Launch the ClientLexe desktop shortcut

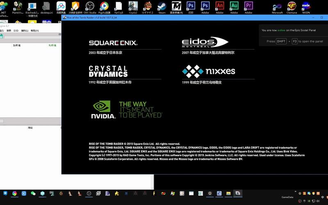tap(292, 6)
